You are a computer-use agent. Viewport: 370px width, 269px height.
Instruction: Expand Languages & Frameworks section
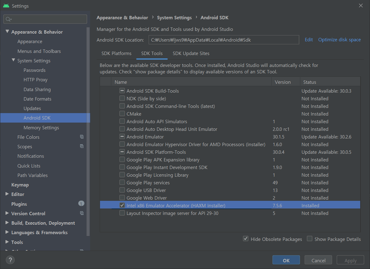click(7, 232)
